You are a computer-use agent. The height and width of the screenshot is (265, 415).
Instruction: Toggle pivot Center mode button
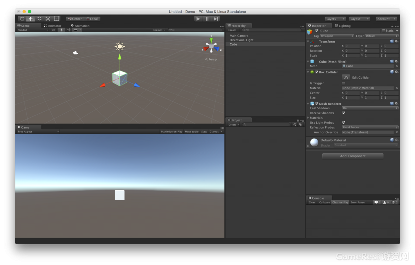coord(75,19)
